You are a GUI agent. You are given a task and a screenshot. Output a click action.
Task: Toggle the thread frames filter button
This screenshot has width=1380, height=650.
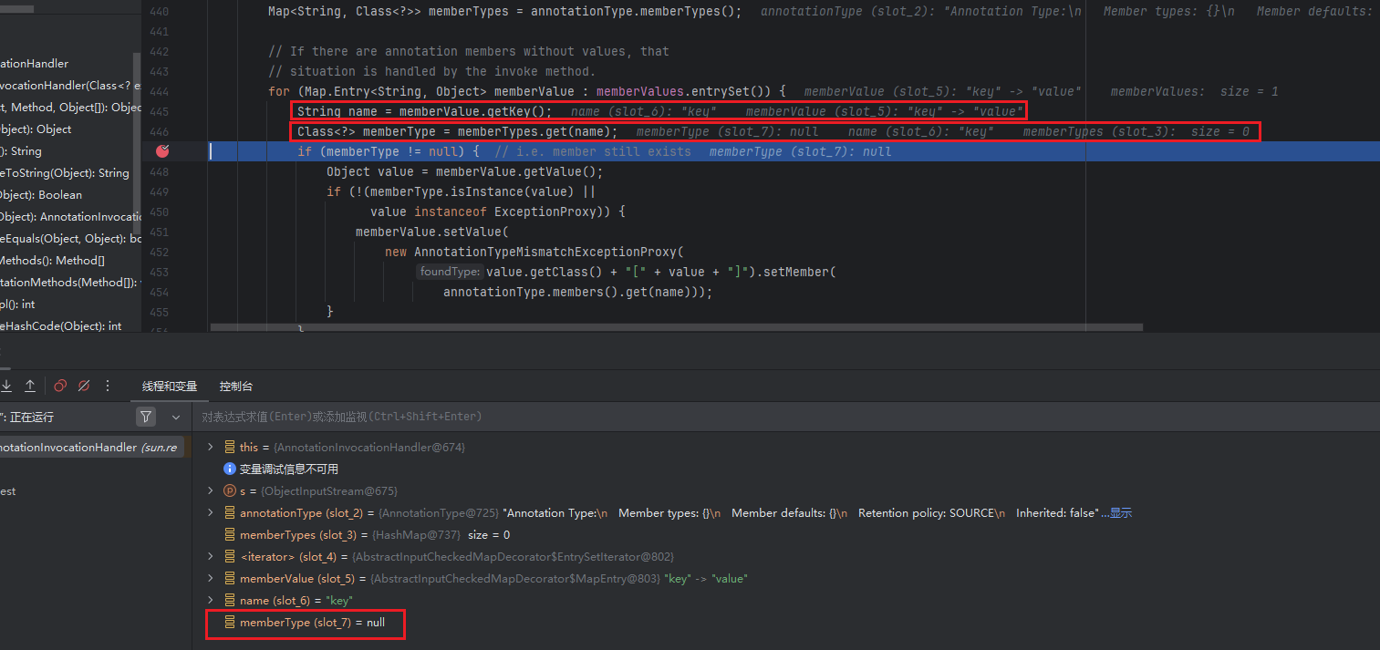[x=146, y=417]
